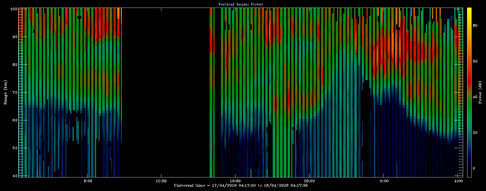This screenshot has height=191, width=486.
Task: Click the Universal time date range caption
Action: point(241,186)
